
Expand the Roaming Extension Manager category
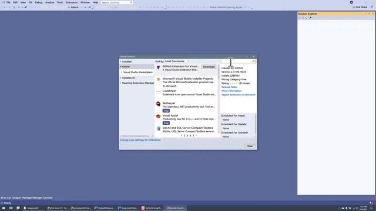[120, 83]
